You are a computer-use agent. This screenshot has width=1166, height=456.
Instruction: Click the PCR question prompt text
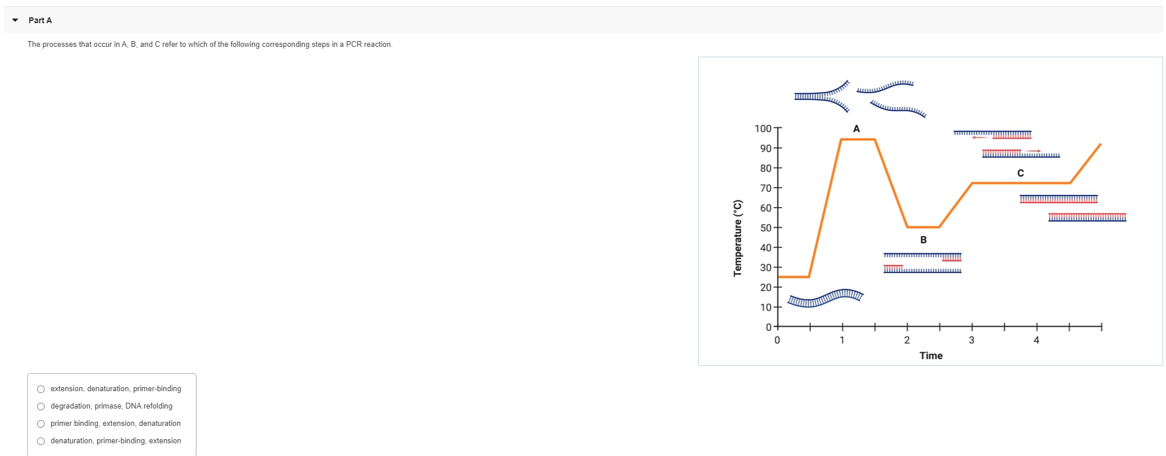[210, 45]
